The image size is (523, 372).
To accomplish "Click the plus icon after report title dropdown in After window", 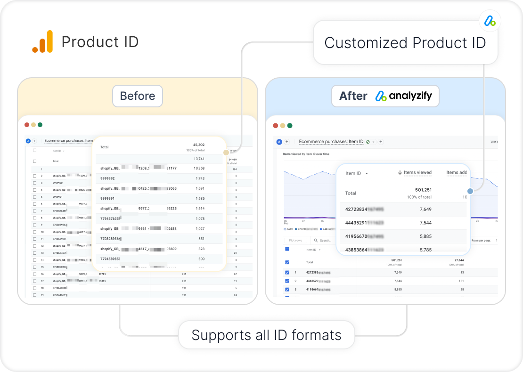I will click(x=381, y=142).
